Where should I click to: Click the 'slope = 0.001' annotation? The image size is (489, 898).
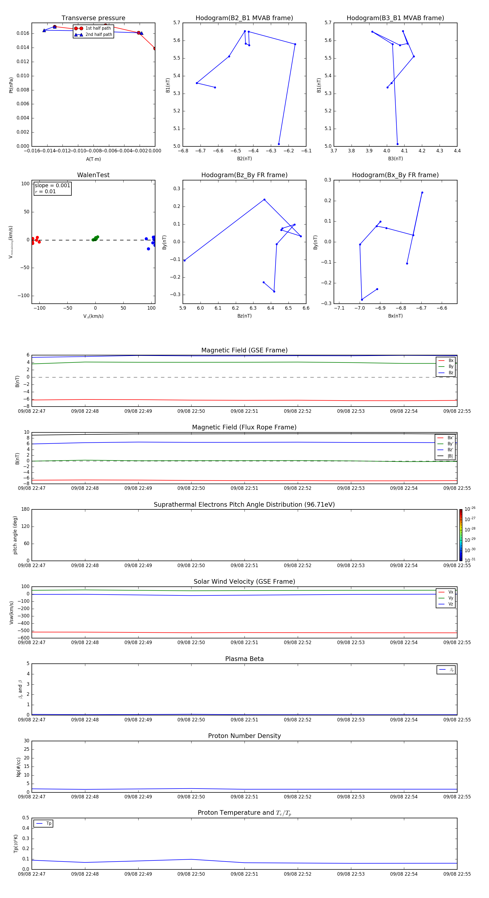(52, 186)
